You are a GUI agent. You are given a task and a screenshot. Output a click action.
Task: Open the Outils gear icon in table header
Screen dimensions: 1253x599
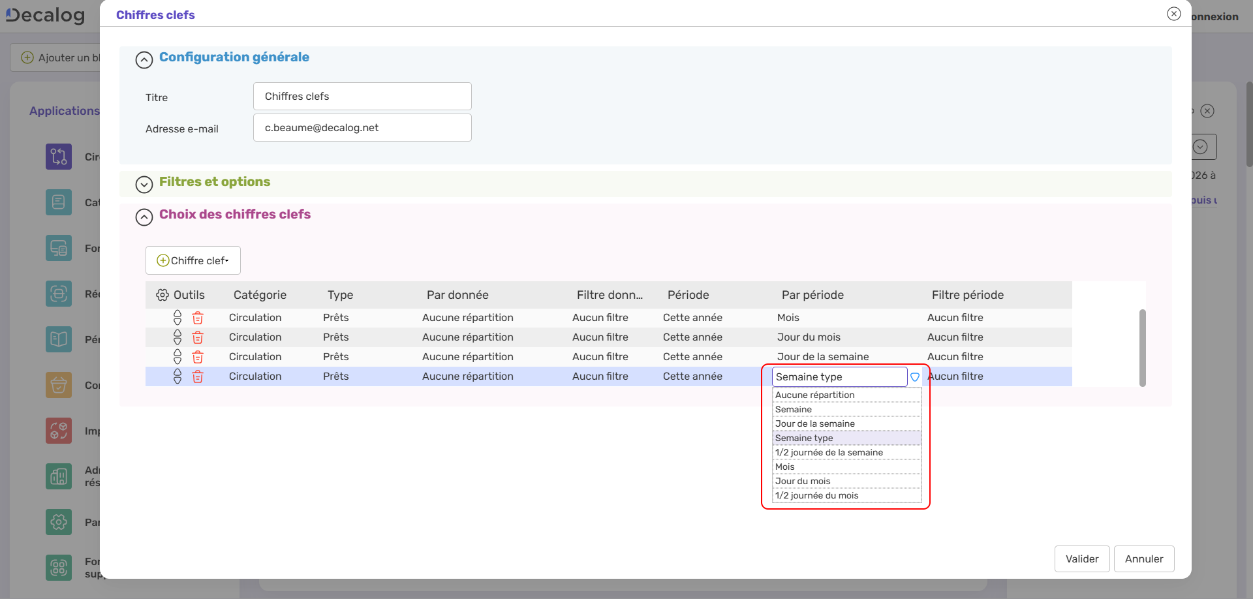coord(162,294)
